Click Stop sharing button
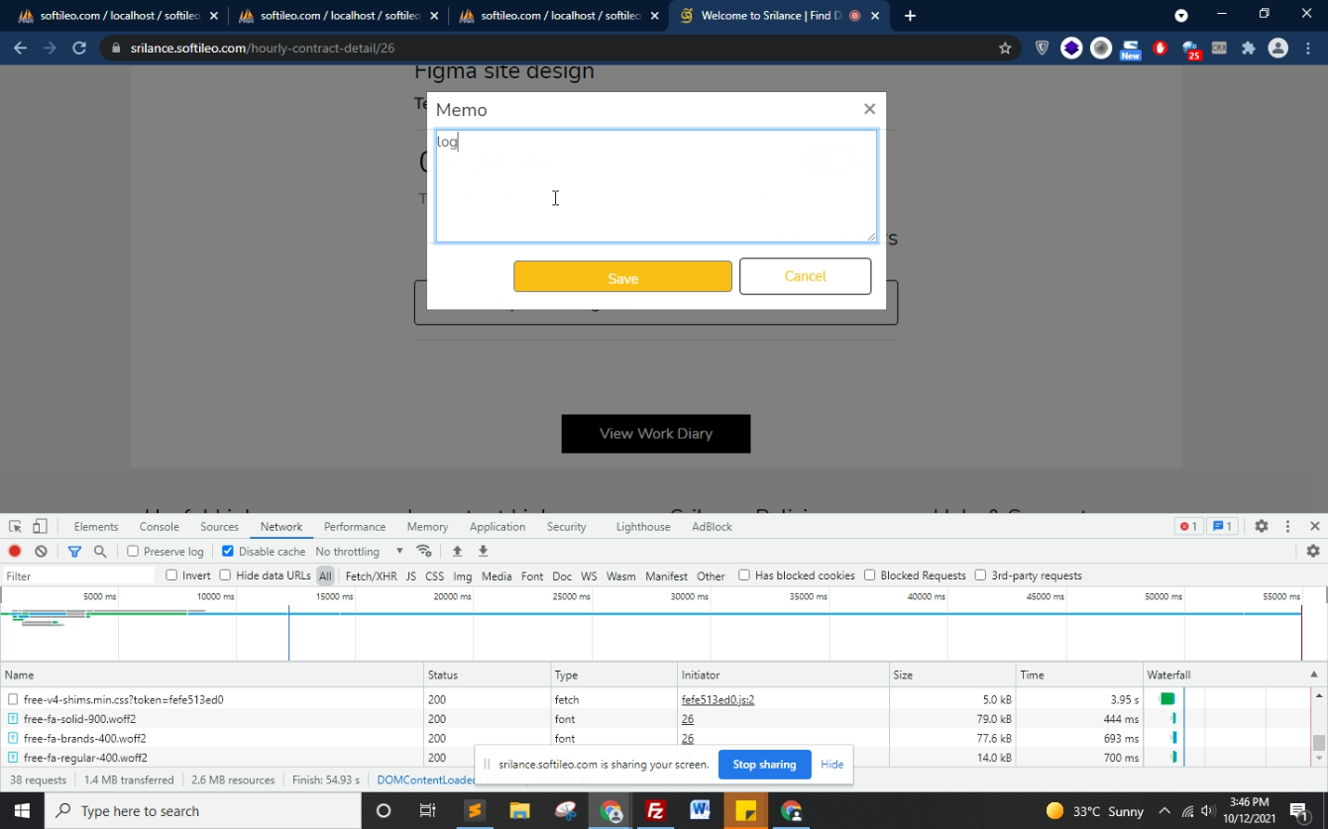1328x829 pixels. (x=764, y=765)
